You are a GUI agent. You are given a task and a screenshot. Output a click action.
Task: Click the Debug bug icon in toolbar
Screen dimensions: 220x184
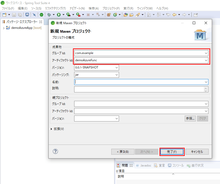coord(49,15)
